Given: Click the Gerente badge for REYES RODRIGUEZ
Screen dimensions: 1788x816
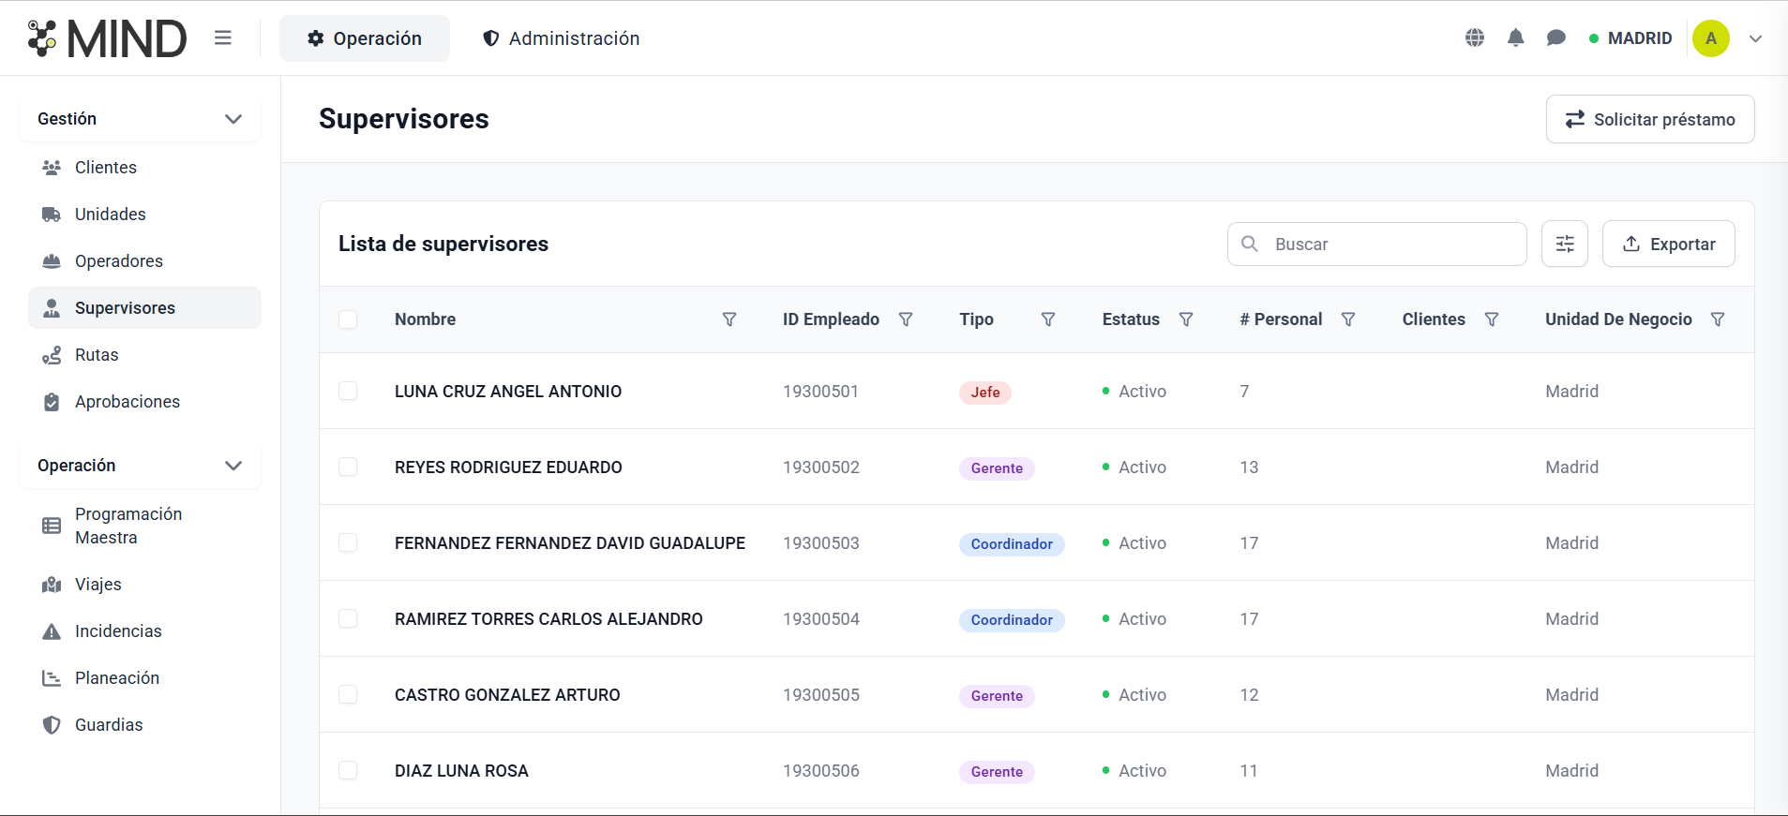Looking at the screenshot, I should (997, 468).
